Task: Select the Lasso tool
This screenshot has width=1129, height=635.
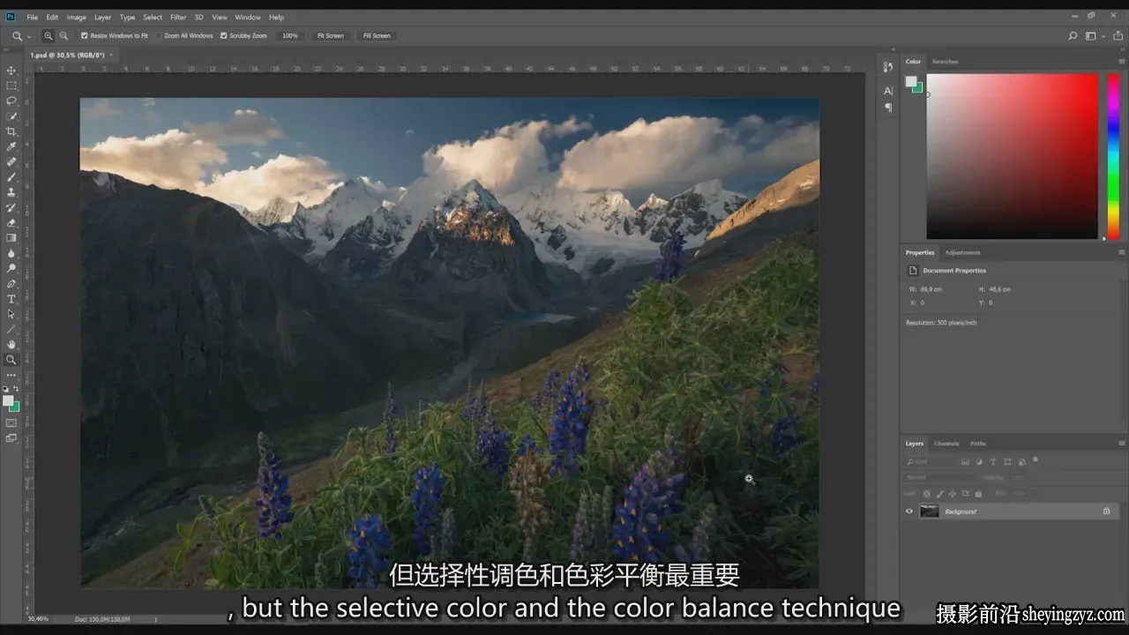Action: click(x=11, y=101)
